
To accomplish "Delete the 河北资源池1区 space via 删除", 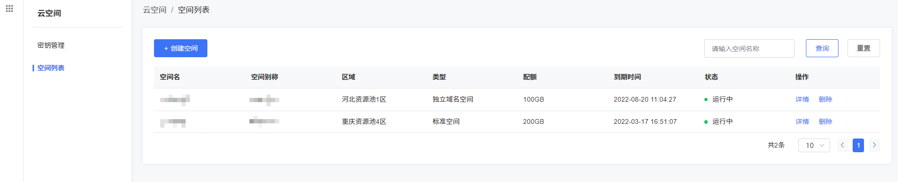I will 825,99.
